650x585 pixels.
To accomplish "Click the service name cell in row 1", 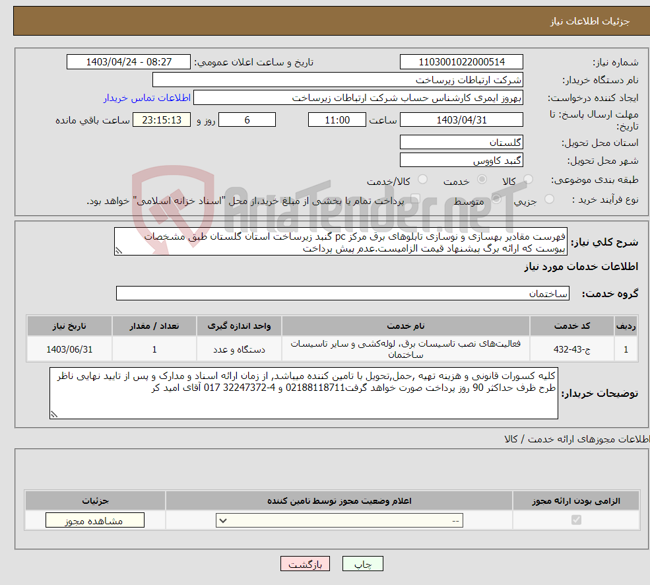I will tap(405, 349).
